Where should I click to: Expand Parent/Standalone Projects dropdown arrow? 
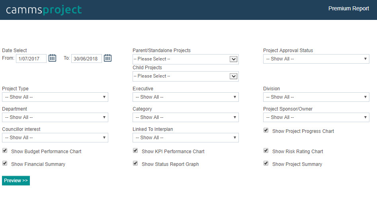coord(233,59)
